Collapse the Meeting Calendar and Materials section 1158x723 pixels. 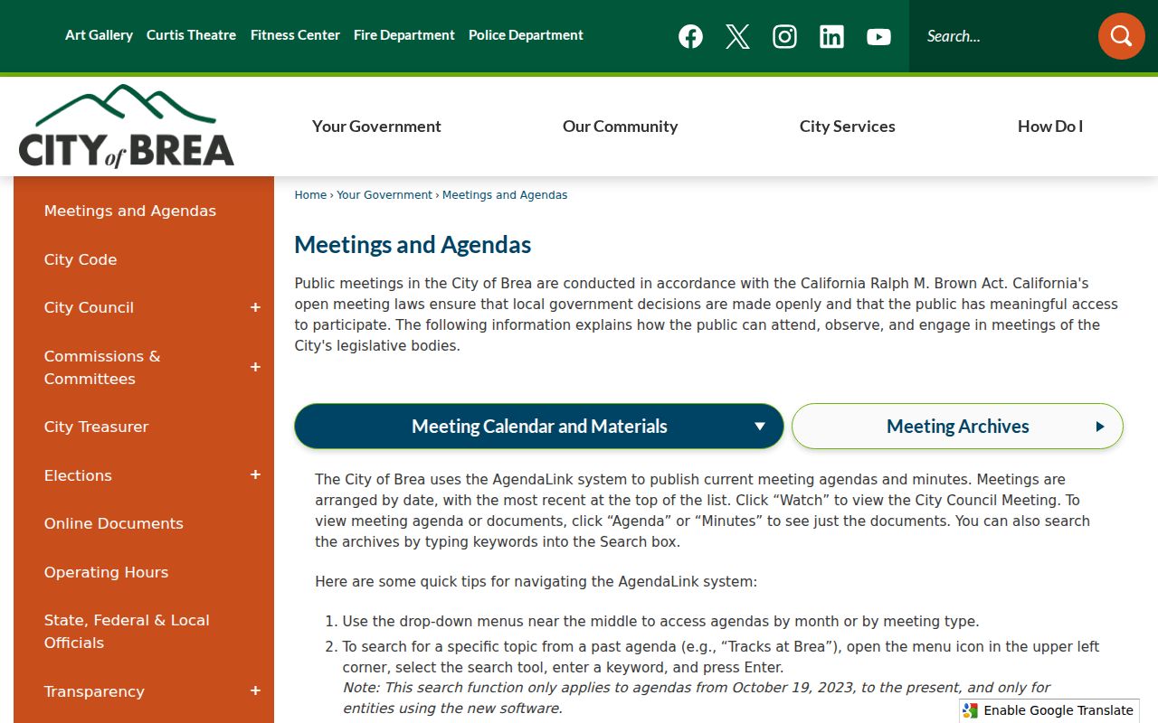tap(539, 427)
